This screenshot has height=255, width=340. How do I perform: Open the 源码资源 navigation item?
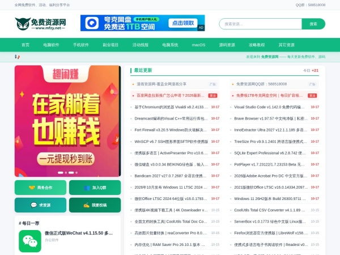tap(227, 45)
